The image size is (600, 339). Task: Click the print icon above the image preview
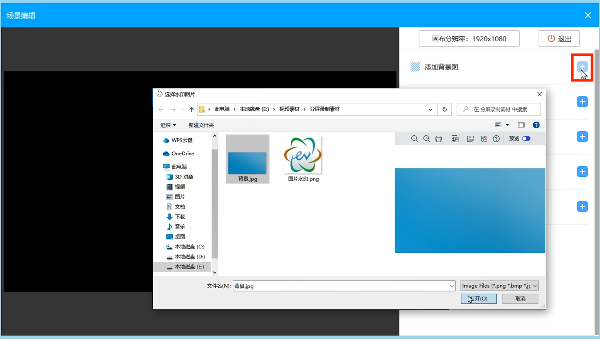click(x=439, y=139)
